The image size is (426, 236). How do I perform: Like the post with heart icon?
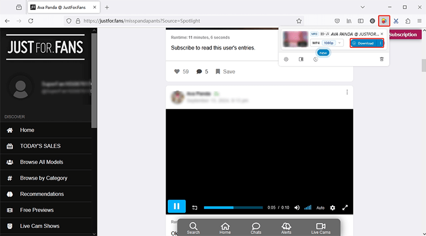click(177, 71)
